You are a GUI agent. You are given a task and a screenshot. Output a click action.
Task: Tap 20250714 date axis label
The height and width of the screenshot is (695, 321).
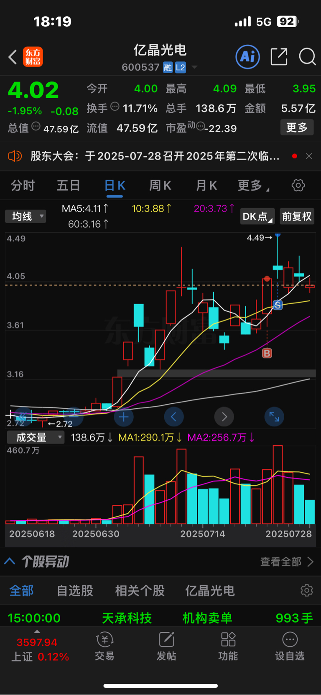point(203,534)
